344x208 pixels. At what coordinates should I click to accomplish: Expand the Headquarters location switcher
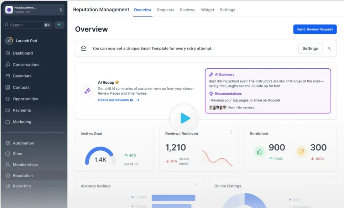click(x=60, y=10)
